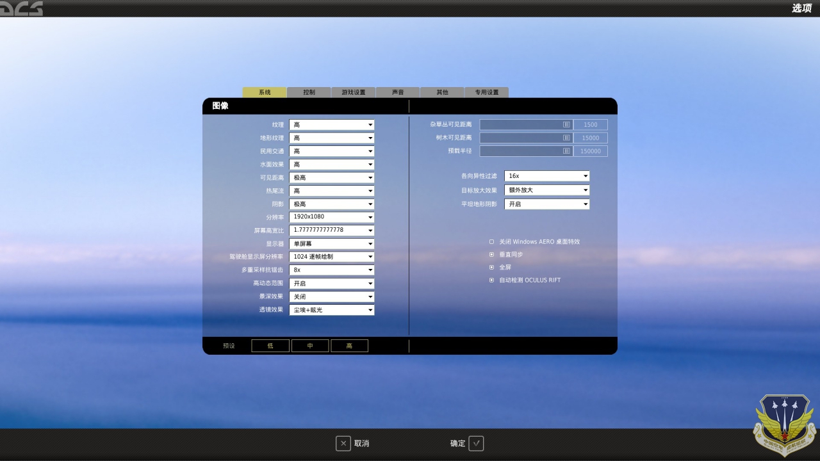
Task: Switch to the 控制 tab
Action: tap(309, 92)
